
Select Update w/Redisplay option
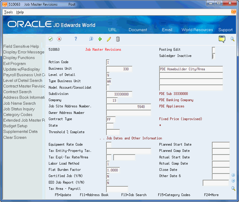click(22, 69)
